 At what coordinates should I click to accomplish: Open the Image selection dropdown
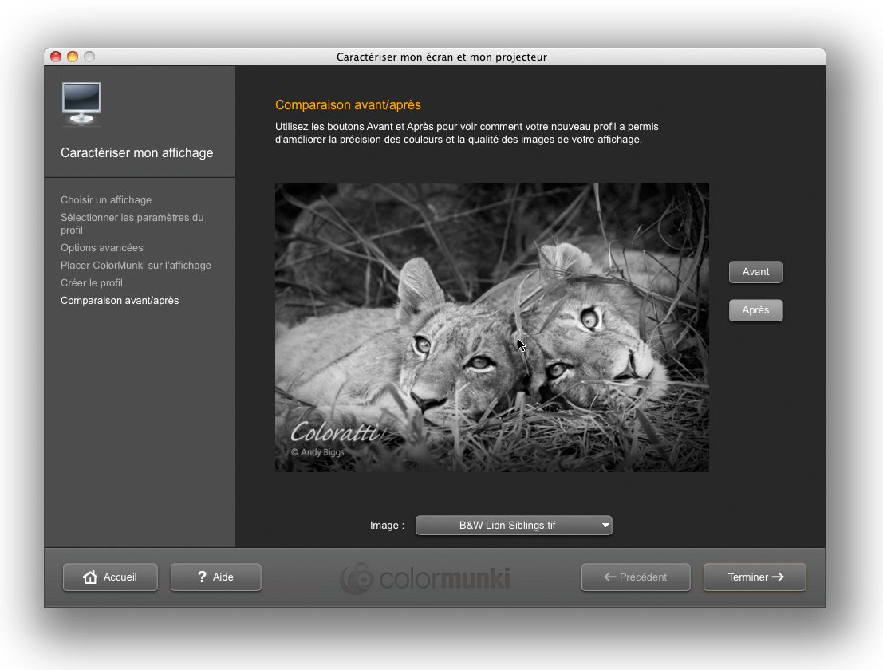pyautogui.click(x=514, y=526)
